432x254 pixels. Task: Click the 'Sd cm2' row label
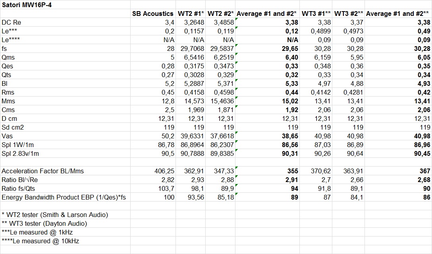point(13,128)
